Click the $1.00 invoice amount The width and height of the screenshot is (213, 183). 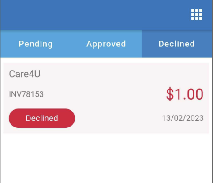click(x=185, y=94)
